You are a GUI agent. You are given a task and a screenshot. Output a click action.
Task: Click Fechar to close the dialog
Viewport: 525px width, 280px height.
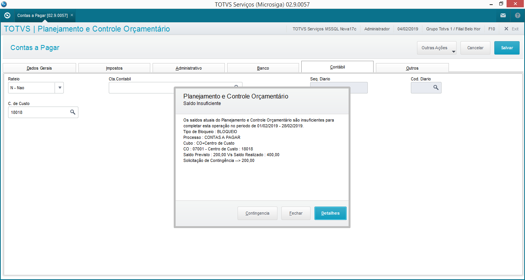click(x=296, y=213)
